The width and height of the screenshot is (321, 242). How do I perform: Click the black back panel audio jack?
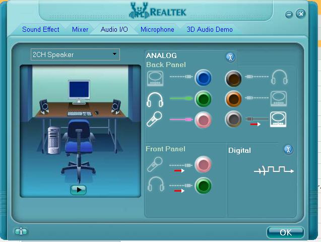[233, 78]
